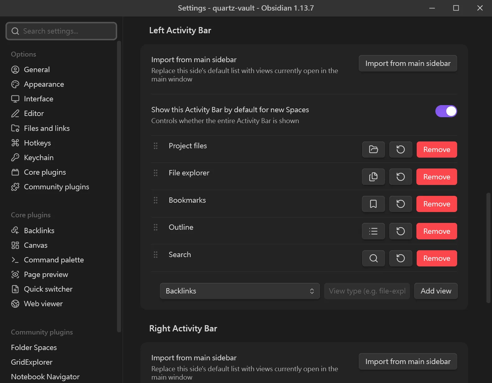Remove Project files from Activity Bar
This screenshot has width=492, height=383.
[x=437, y=150]
